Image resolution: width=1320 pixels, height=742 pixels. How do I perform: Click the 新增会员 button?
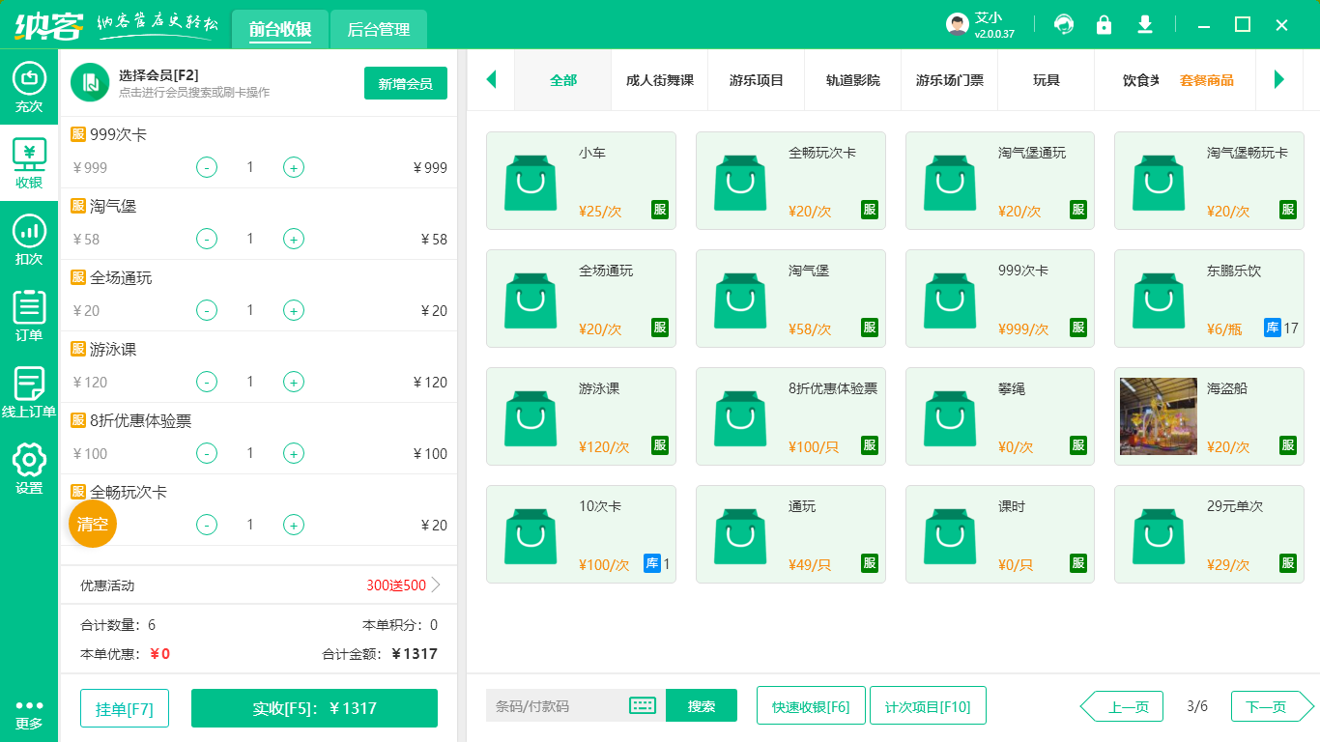tap(405, 84)
